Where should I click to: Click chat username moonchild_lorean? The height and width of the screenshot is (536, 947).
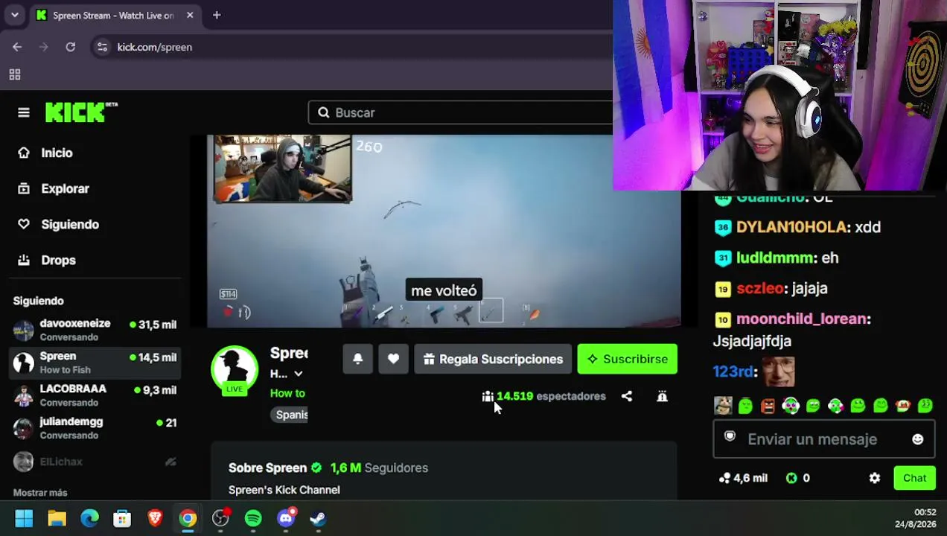point(801,319)
